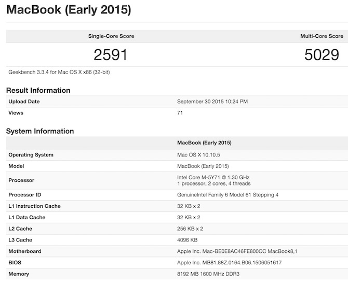348x285 pixels.
Task: Click the single-core score value 2591
Action: pos(110,54)
